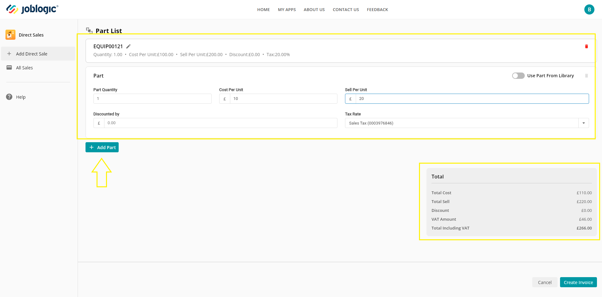This screenshot has height=297, width=602.
Task: Open FEEDBACK in top navigation
Action: coord(377,10)
